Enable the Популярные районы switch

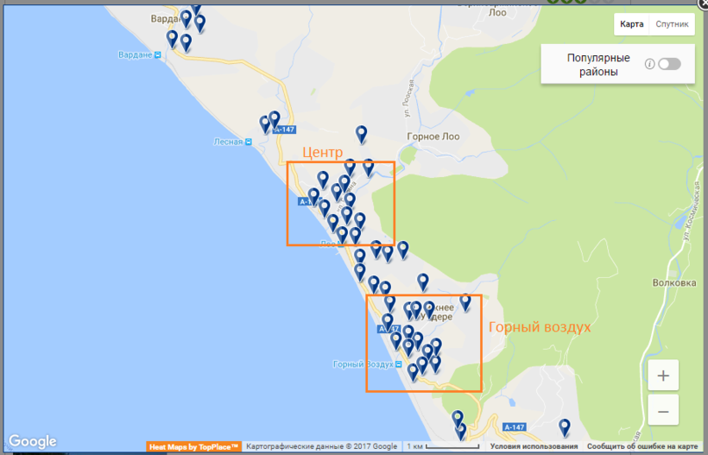pos(669,64)
